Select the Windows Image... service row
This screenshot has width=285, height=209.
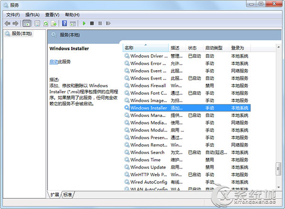187,100
